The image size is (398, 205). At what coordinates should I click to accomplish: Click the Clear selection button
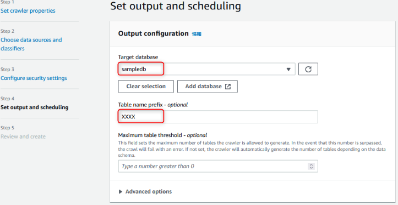click(146, 87)
